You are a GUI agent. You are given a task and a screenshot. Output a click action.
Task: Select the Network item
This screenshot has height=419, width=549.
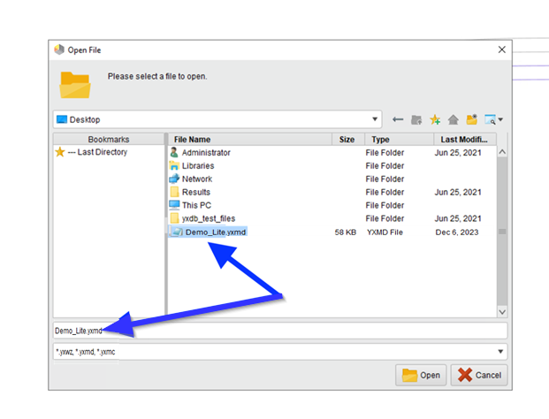(x=197, y=179)
